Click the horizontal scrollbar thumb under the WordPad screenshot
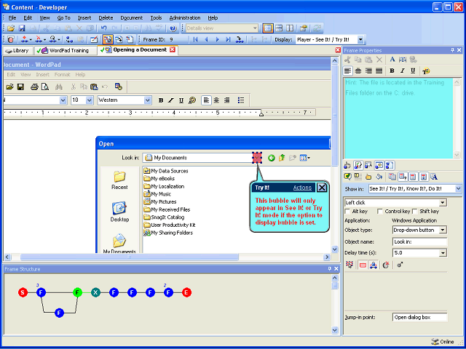Image resolution: width=466 pixels, height=349 pixels. tap(130, 257)
